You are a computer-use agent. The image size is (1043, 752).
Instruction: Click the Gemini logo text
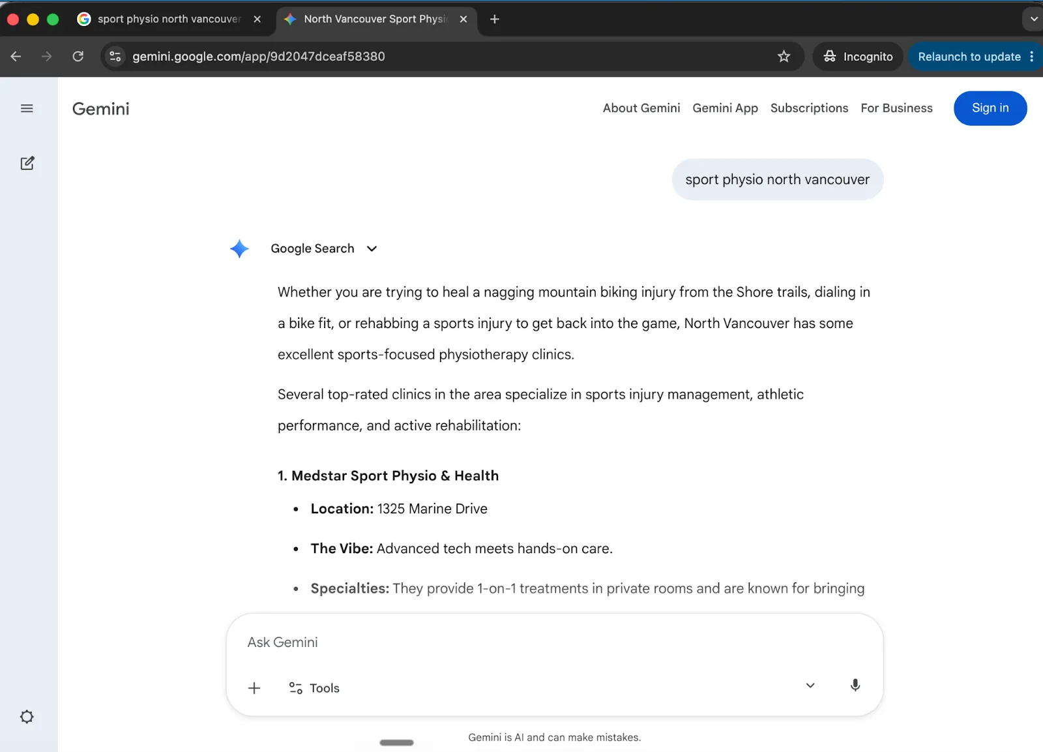(x=101, y=109)
